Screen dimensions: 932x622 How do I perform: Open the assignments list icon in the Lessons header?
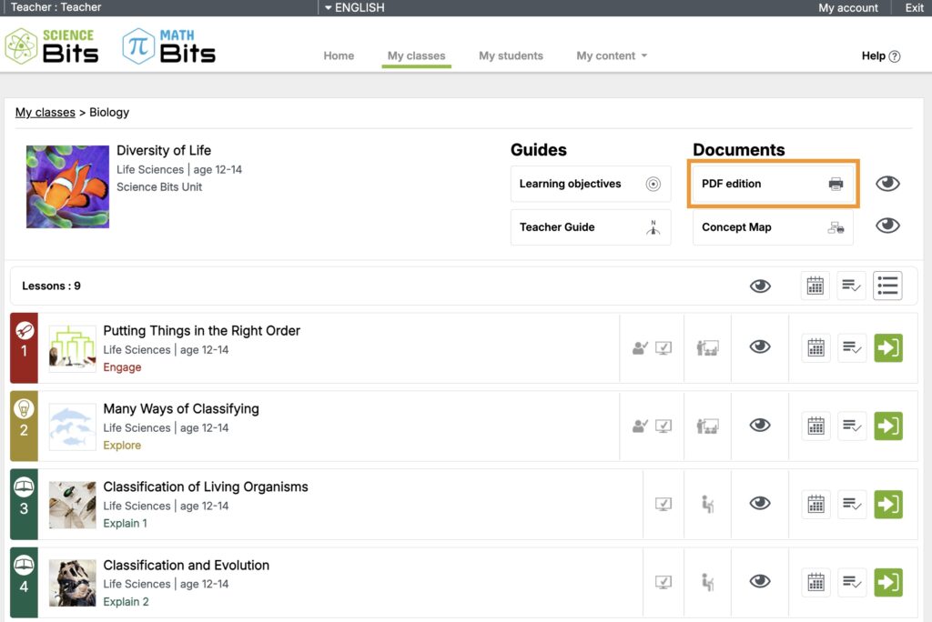[851, 285]
